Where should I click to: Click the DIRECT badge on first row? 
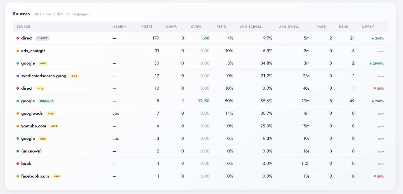point(42,38)
